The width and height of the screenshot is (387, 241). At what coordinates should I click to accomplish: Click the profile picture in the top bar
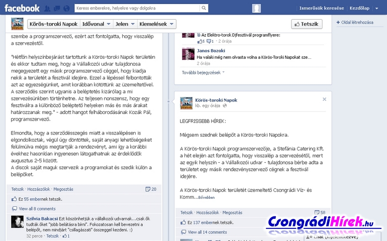click(256, 8)
